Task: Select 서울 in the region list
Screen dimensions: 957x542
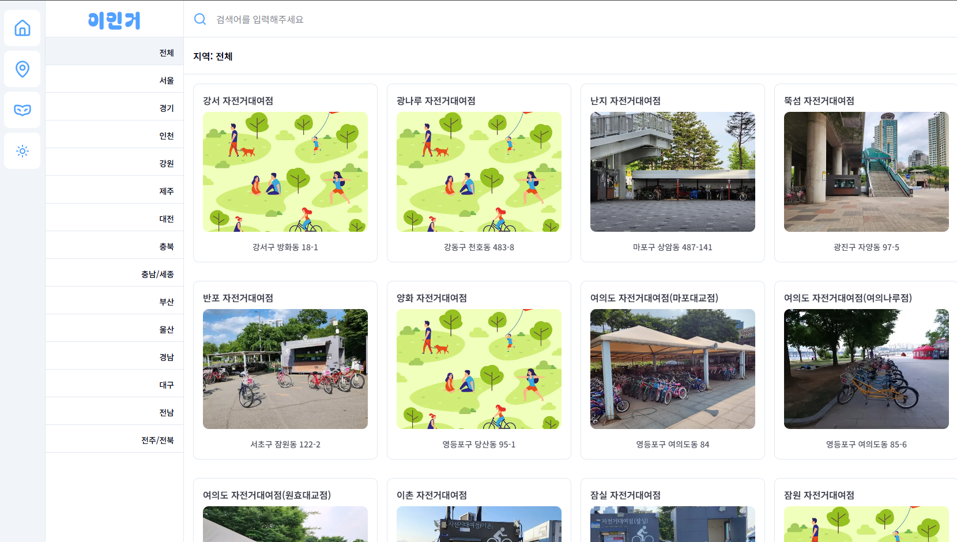Action: coord(166,81)
